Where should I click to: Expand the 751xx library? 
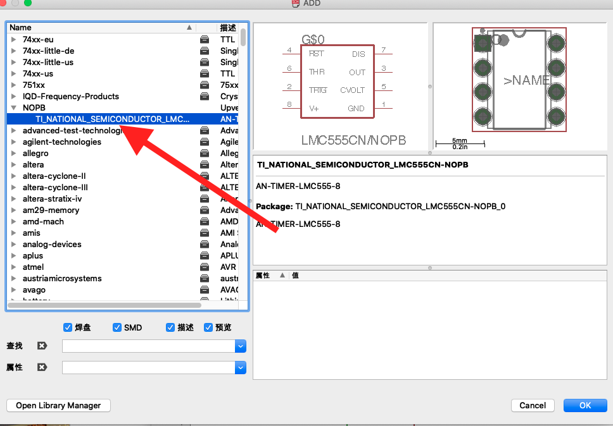(x=14, y=85)
